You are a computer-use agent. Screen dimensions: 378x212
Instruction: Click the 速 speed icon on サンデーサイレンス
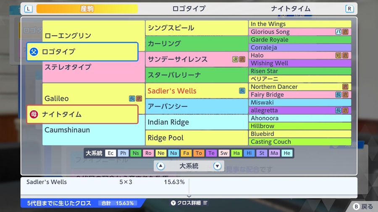[235, 59]
